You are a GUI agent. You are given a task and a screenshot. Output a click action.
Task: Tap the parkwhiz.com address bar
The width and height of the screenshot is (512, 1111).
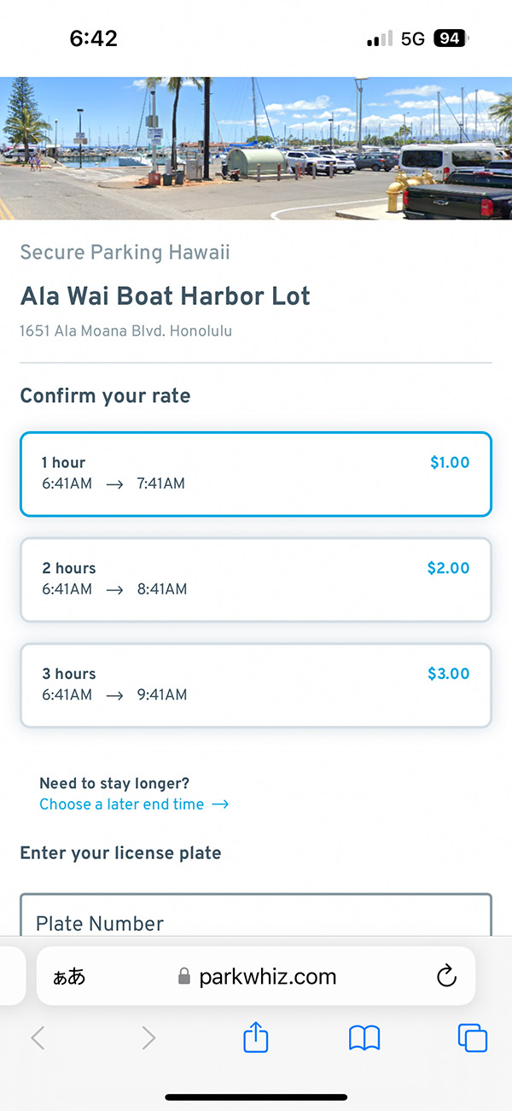coord(267,977)
